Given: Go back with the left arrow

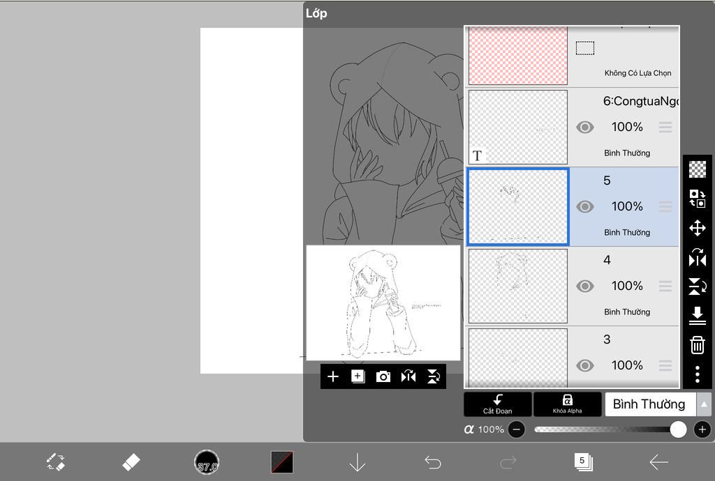Looking at the screenshot, I should (x=658, y=462).
